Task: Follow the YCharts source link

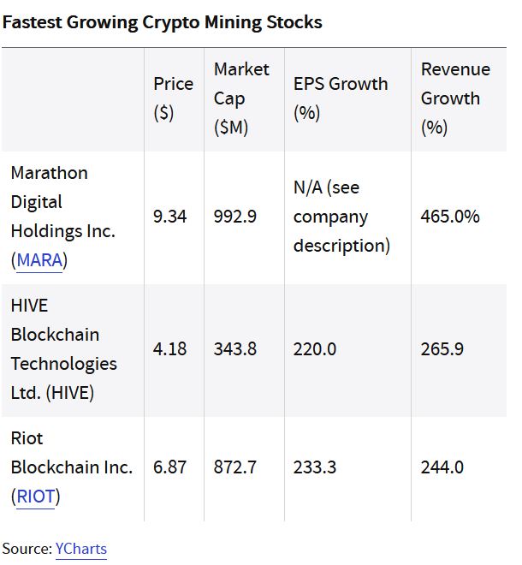Action: [81, 548]
